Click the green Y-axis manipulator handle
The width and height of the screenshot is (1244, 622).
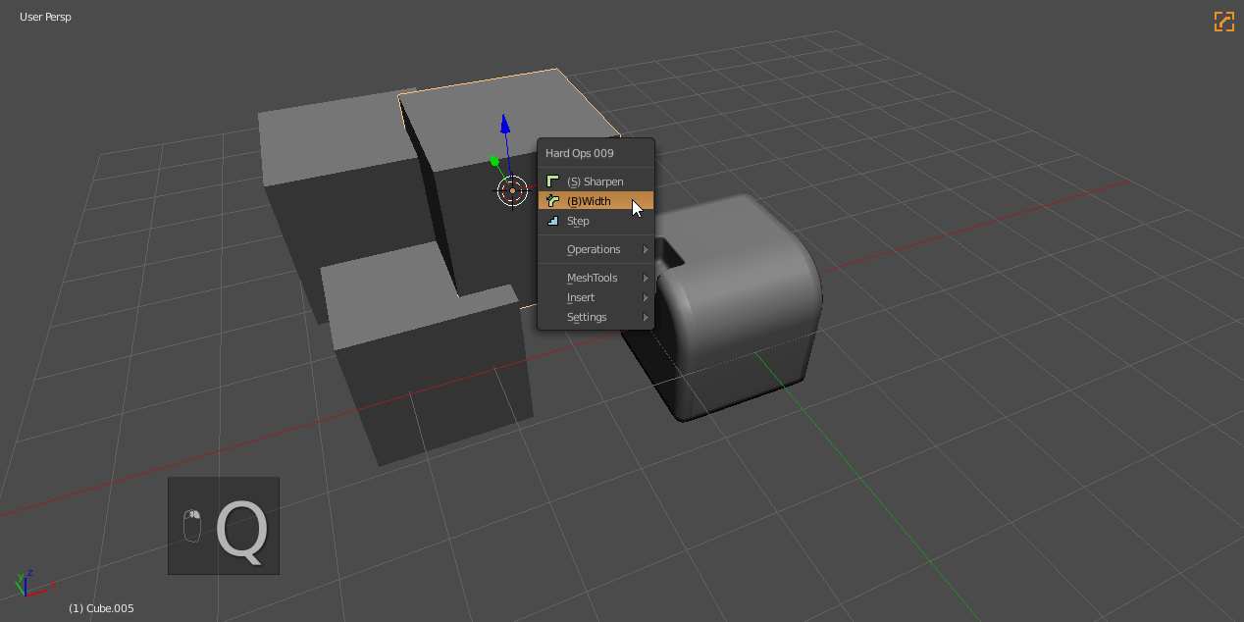[x=494, y=161]
